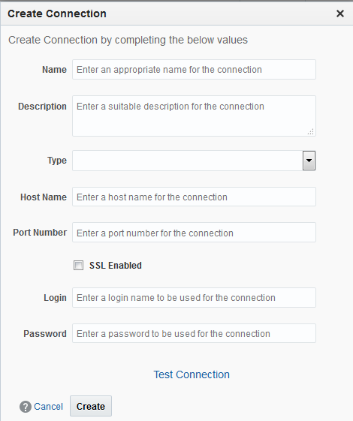
Task: Click the Description box resize grip
Action: [311, 131]
